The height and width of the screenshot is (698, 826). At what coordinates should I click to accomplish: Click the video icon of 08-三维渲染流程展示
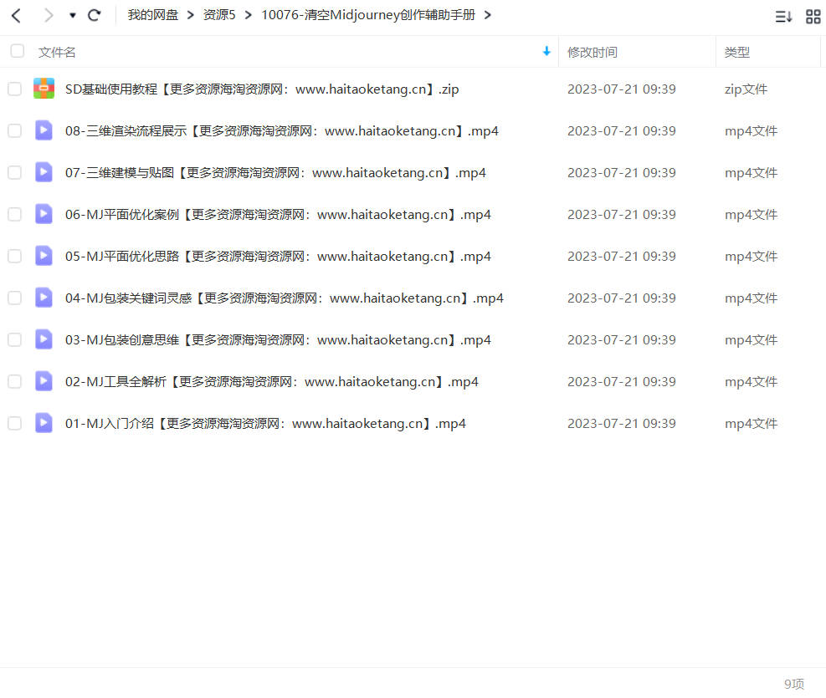(x=44, y=130)
